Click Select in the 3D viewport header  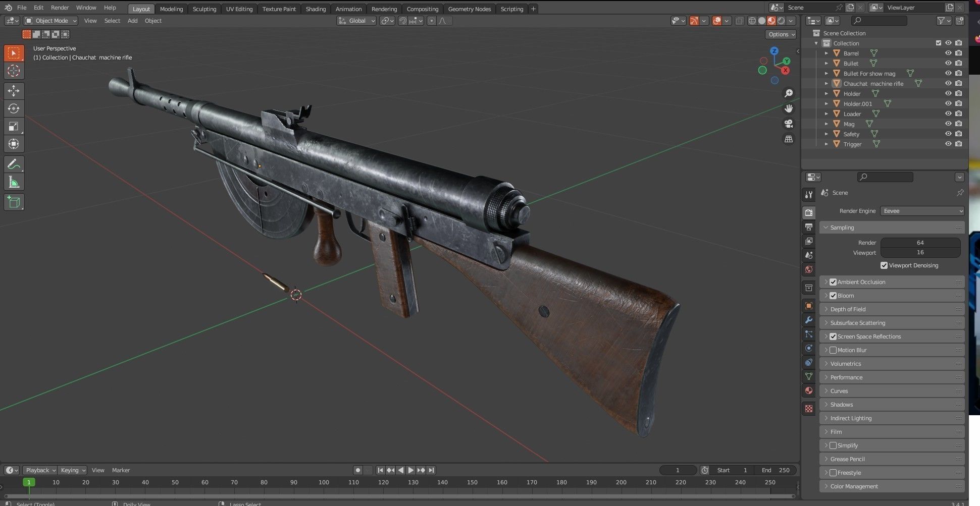click(x=112, y=21)
